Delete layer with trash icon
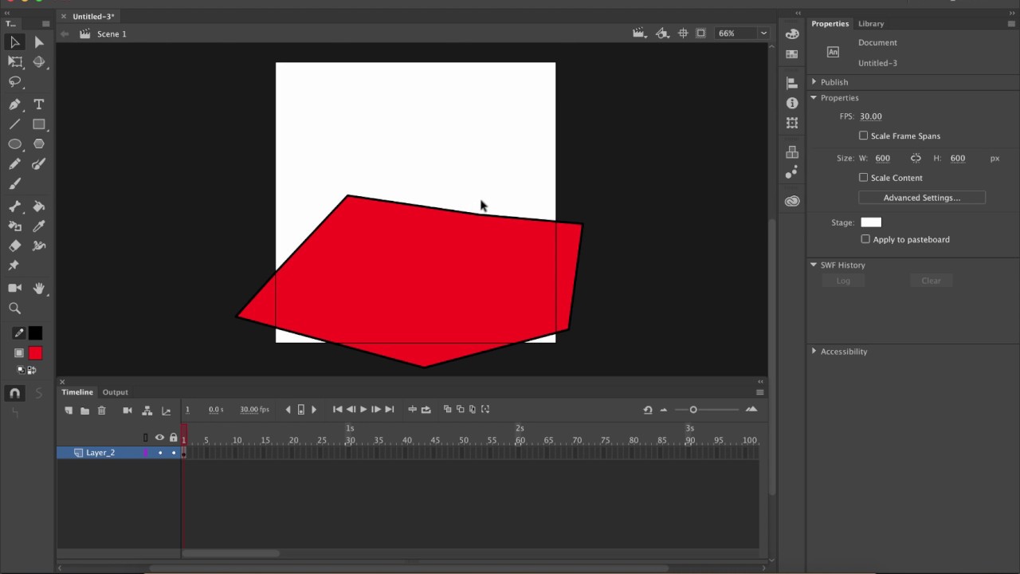This screenshot has width=1020, height=574. coord(102,411)
